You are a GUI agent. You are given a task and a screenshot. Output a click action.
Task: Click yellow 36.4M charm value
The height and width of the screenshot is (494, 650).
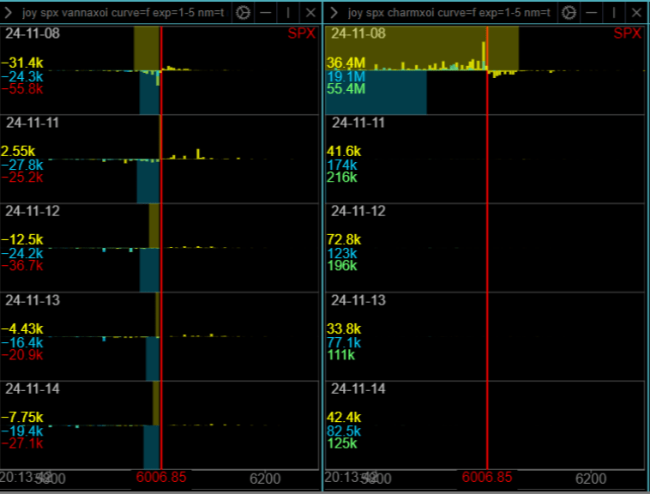[x=346, y=63]
